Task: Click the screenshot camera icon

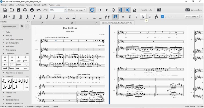Action: (x=159, y=10)
